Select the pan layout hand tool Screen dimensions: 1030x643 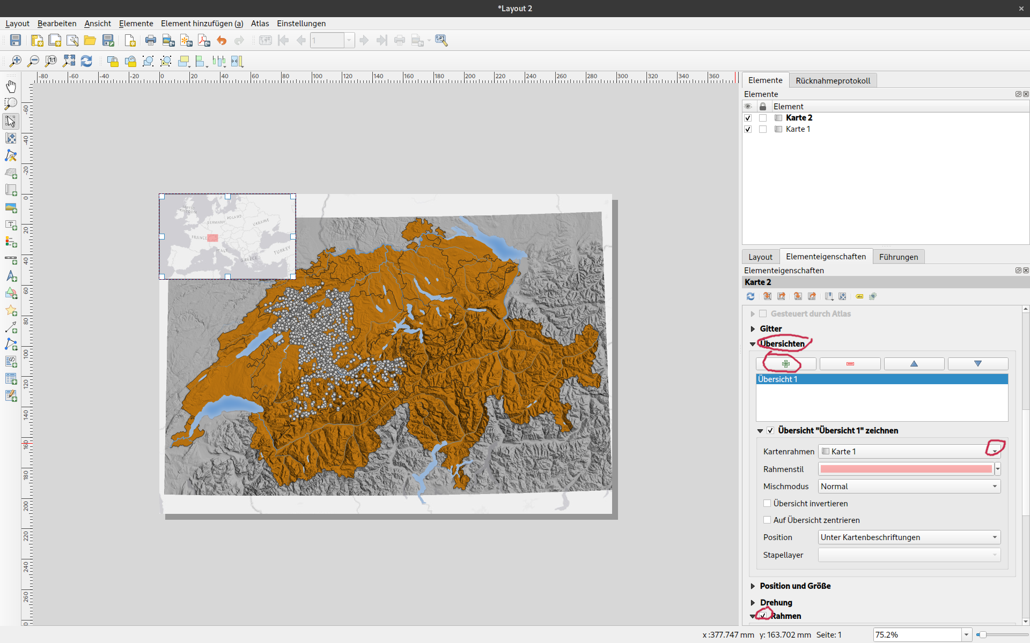pos(11,86)
